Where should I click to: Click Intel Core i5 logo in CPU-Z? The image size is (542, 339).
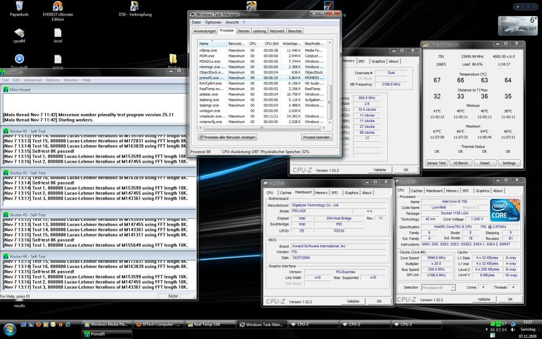coord(505,210)
